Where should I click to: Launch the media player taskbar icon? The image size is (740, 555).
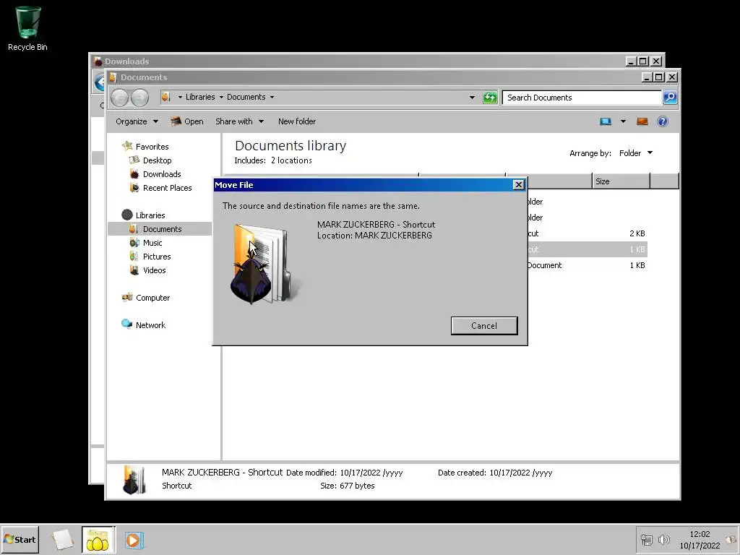134,540
